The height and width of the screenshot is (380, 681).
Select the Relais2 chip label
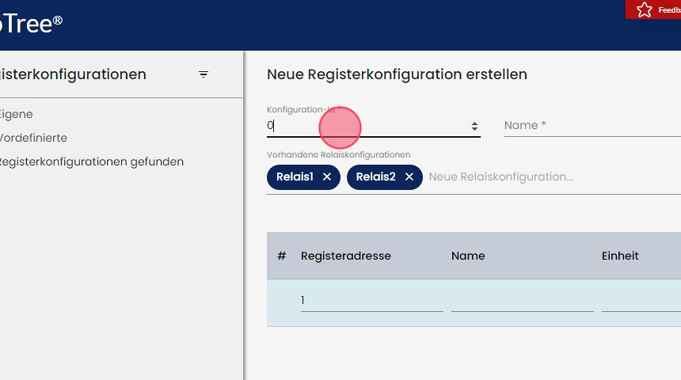coord(375,177)
